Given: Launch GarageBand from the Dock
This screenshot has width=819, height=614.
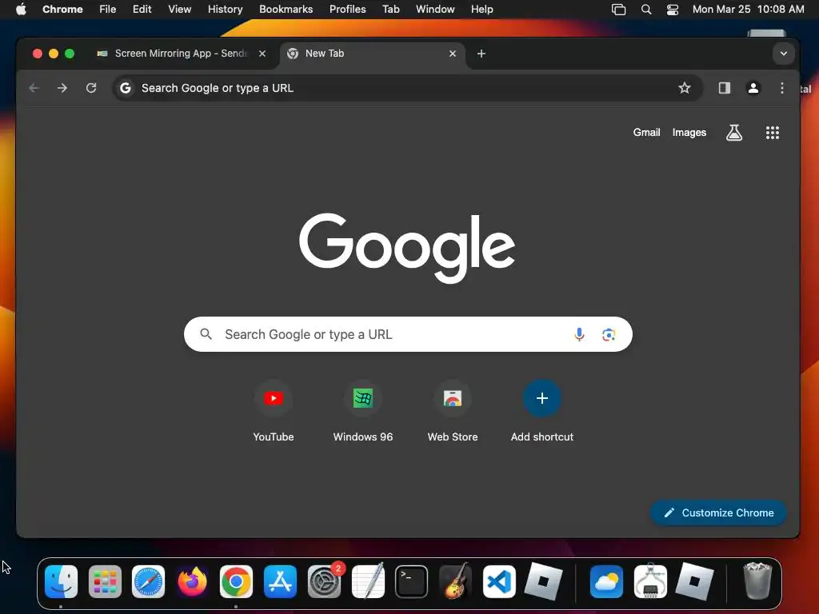Looking at the screenshot, I should [455, 580].
